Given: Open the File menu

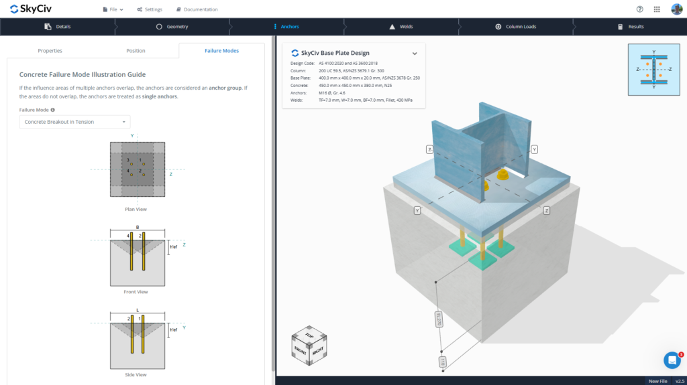Looking at the screenshot, I should point(113,9).
